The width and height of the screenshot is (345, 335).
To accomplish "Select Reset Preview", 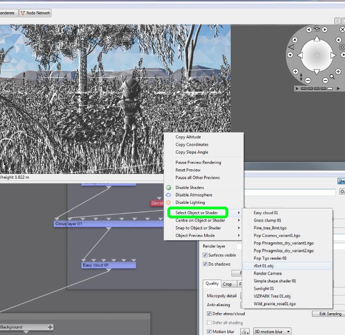I will (x=204, y=170).
